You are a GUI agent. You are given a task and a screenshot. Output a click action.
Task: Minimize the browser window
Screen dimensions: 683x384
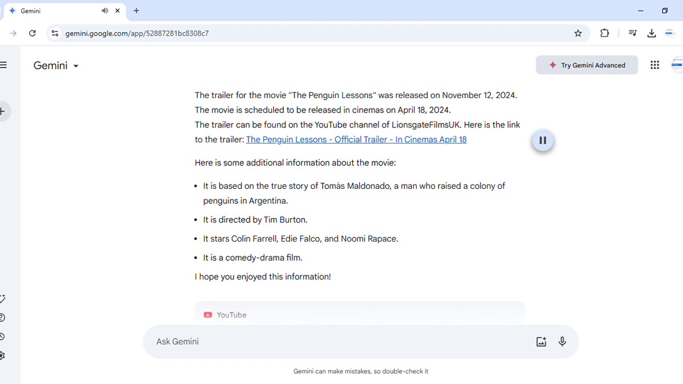point(641,11)
